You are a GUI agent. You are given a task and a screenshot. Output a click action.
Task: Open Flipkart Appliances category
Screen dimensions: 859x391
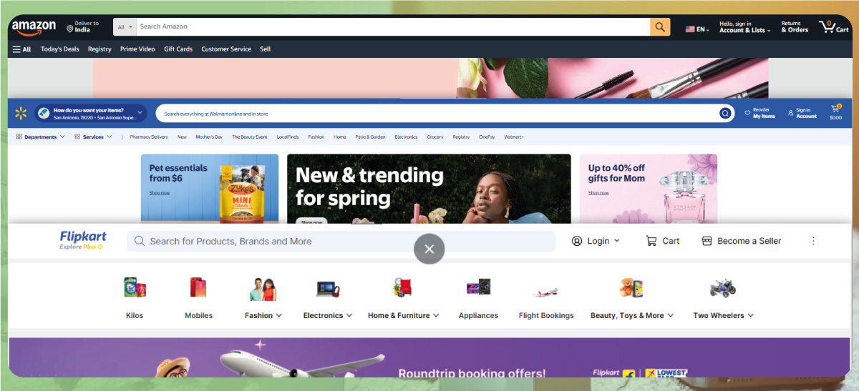point(478,297)
